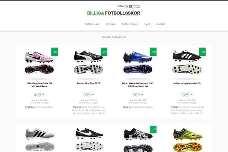
Task: Open the För barn menu item
Action: pos(111,24)
